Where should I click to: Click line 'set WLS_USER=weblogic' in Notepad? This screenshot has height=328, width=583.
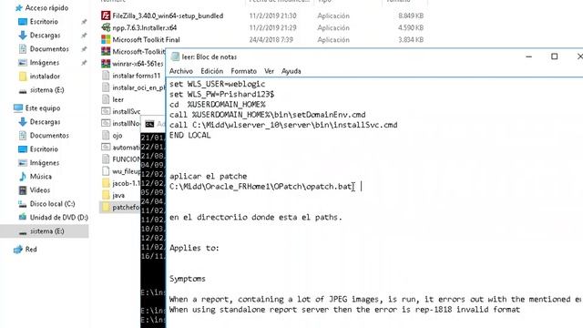(x=217, y=84)
